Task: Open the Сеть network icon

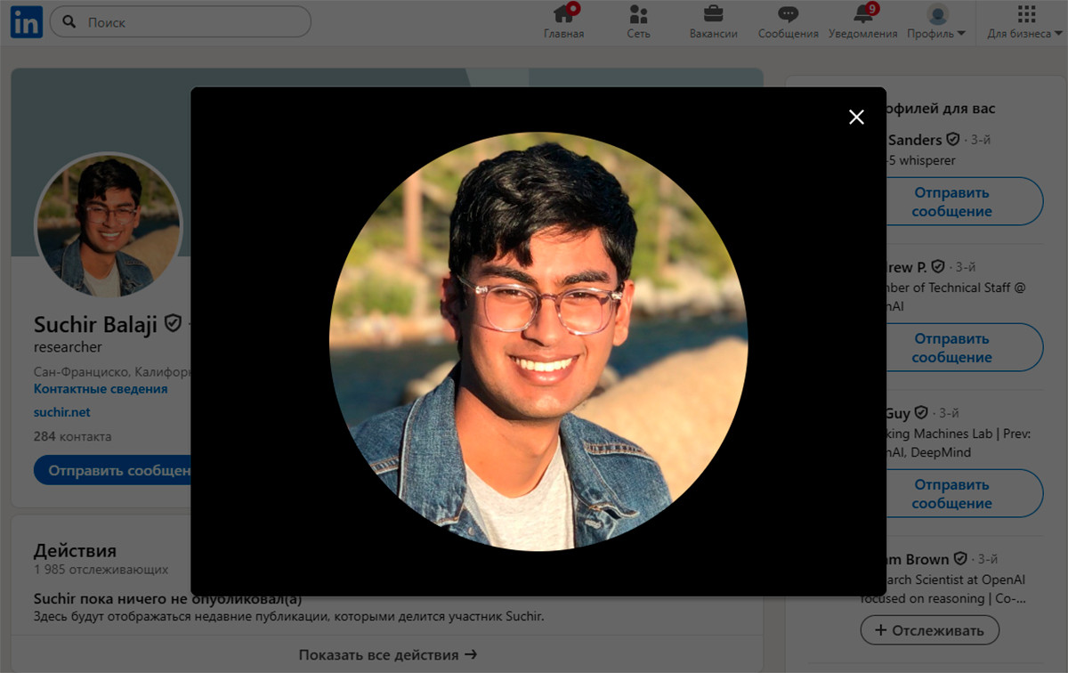Action: click(638, 15)
